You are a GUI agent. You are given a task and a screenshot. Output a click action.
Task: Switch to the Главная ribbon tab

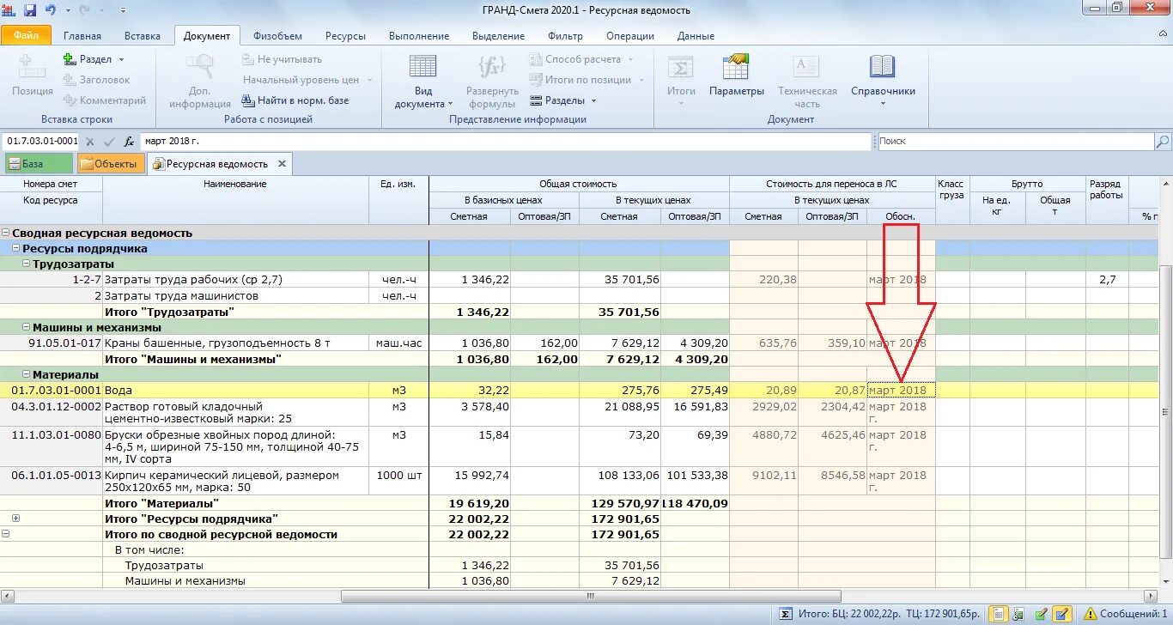tap(82, 36)
